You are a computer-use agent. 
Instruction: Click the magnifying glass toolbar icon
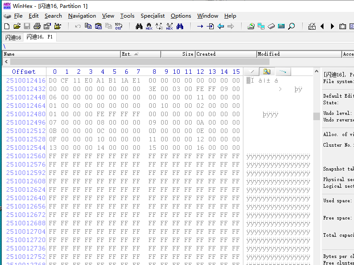(x=292, y=26)
